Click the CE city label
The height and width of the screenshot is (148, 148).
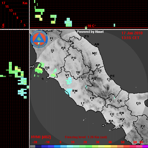112,114
